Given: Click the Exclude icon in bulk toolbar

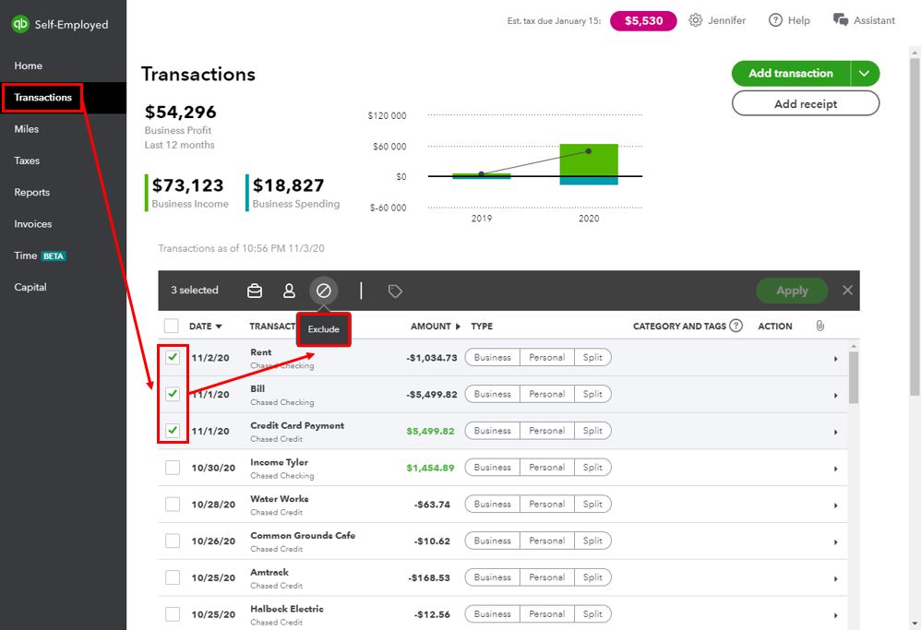Looking at the screenshot, I should tap(324, 291).
